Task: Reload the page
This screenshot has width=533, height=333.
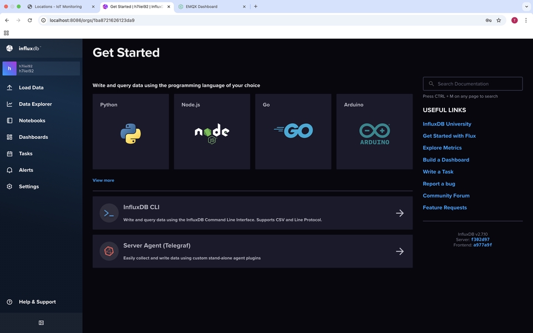Action: (x=30, y=21)
